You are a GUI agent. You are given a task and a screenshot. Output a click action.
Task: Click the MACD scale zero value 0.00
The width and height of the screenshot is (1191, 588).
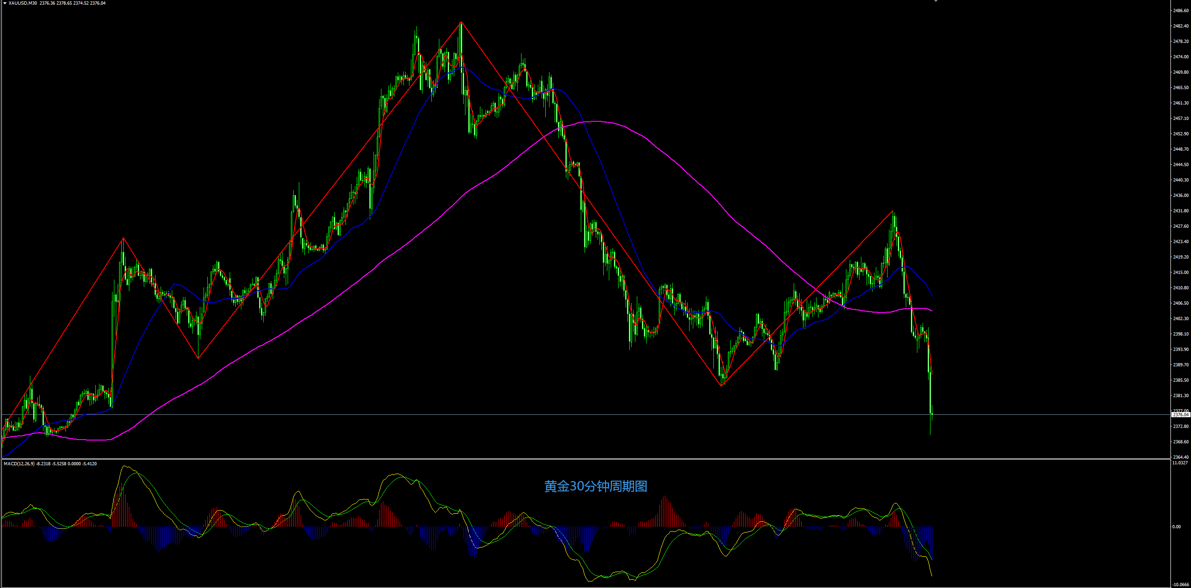(1177, 526)
